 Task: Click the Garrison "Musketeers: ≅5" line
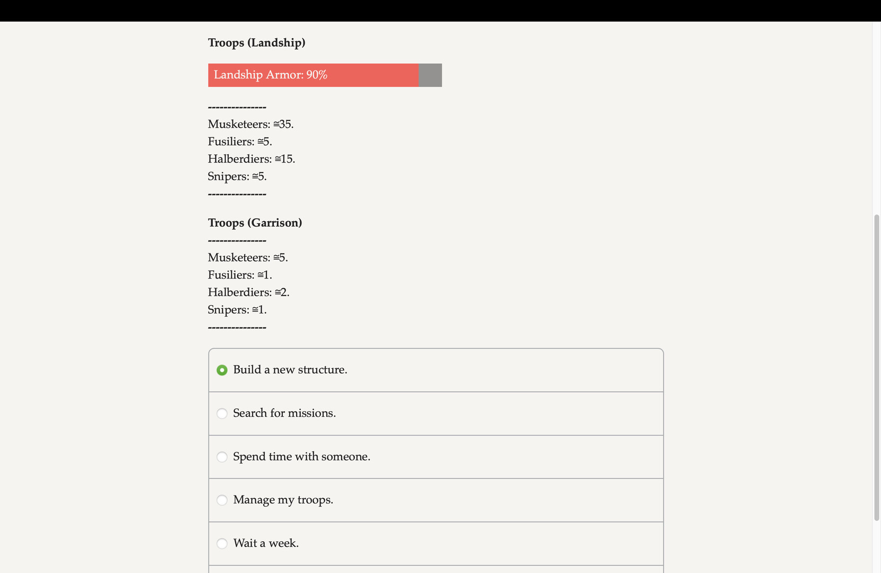click(x=248, y=258)
